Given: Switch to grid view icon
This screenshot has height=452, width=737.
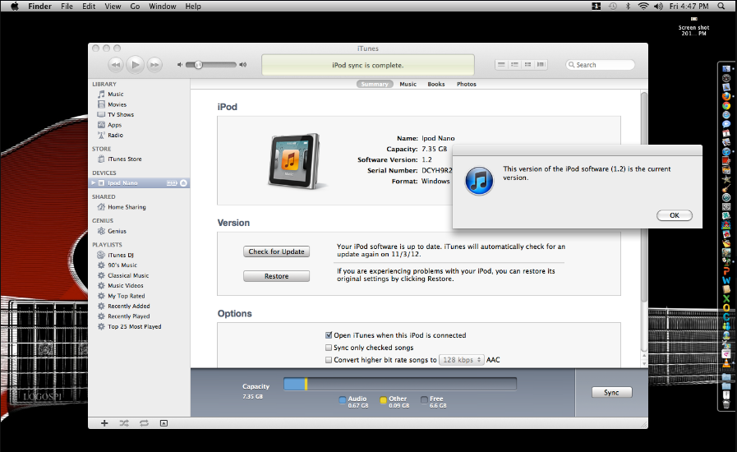Looking at the screenshot, I should pyautogui.click(x=527, y=64).
